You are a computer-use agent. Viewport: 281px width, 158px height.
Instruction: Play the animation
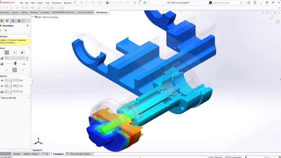(7, 53)
